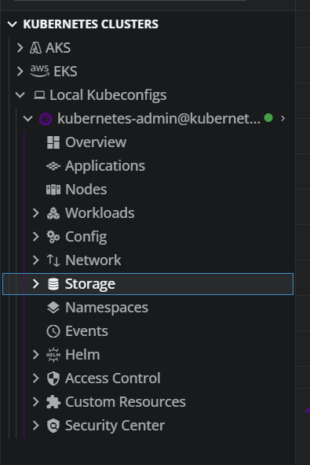Click the Nodes server rack icon
This screenshot has height=465, width=310.
[53, 190]
